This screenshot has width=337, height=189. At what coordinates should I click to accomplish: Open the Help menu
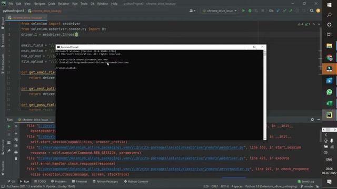click(x=114, y=4)
